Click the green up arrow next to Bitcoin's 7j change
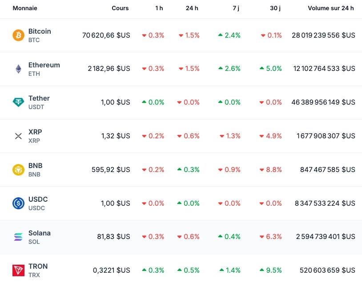362x282 pixels. (220, 35)
